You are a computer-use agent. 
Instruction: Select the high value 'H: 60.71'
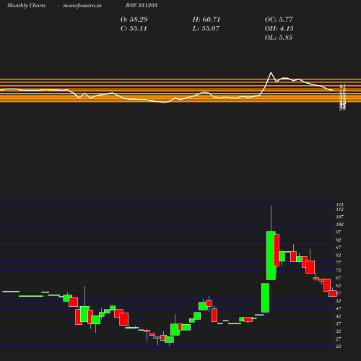click(206, 19)
